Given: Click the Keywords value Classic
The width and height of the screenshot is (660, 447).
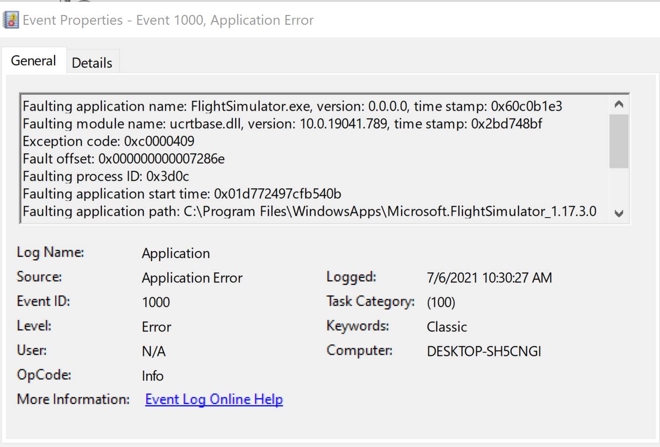Looking at the screenshot, I should pos(447,327).
